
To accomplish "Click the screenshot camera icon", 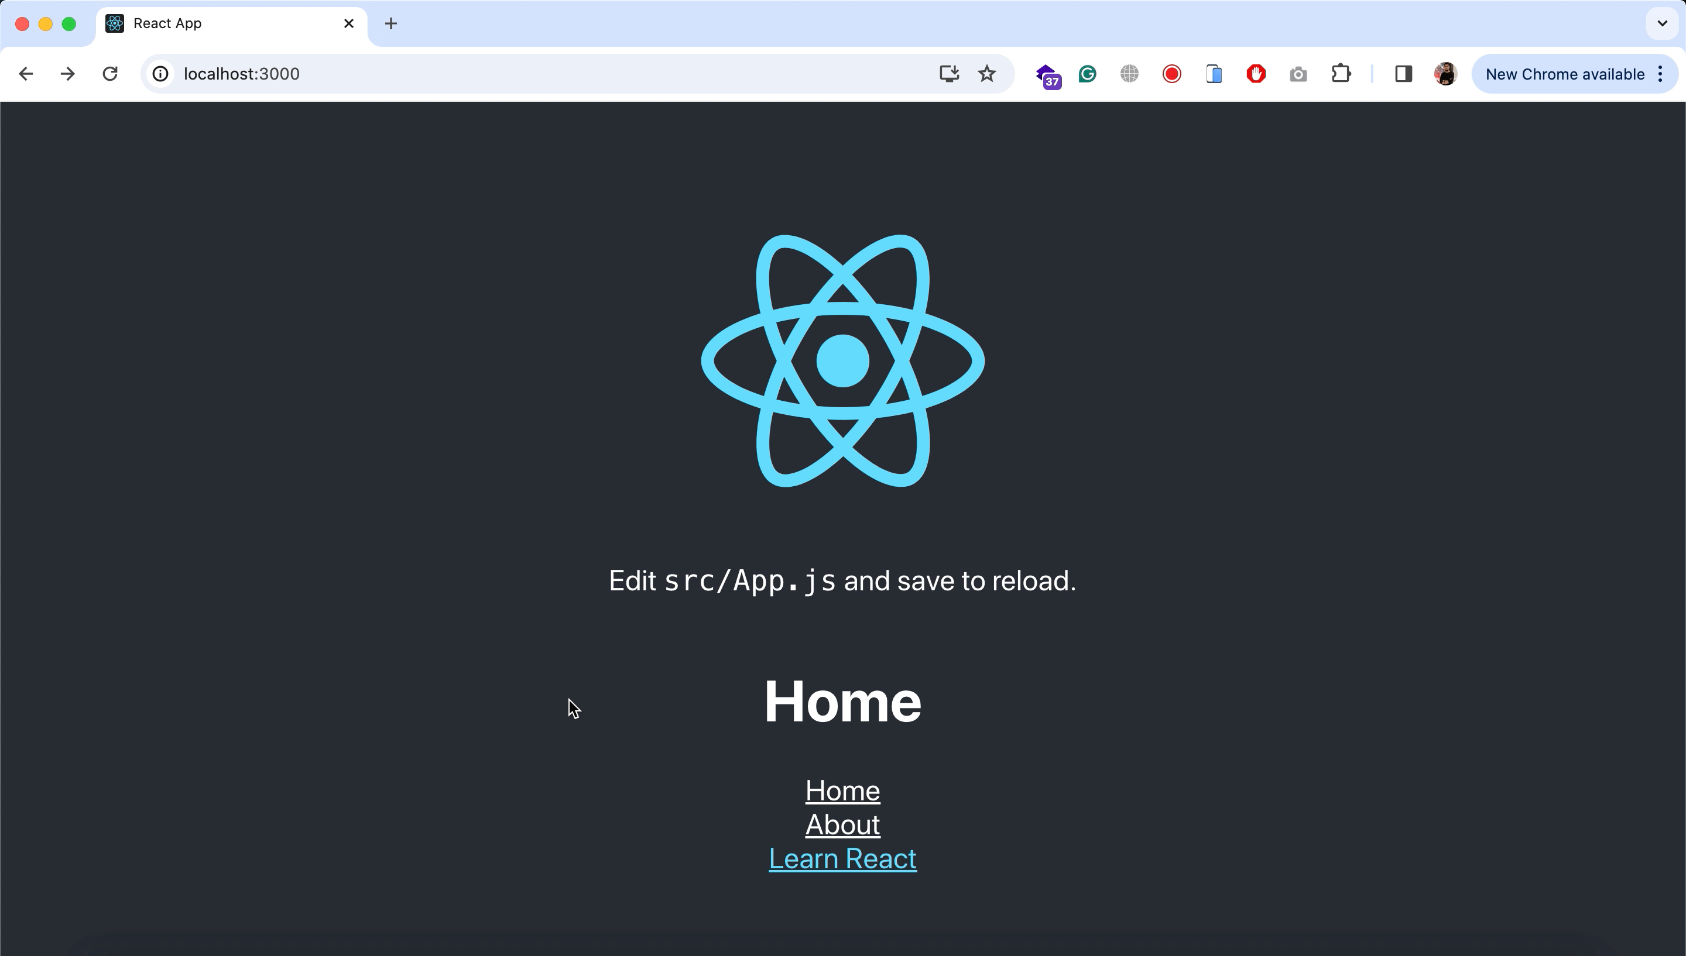I will click(x=1298, y=73).
